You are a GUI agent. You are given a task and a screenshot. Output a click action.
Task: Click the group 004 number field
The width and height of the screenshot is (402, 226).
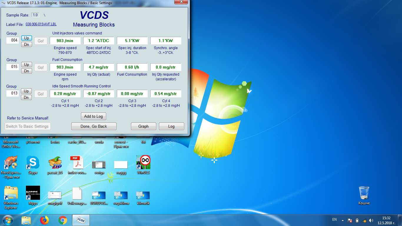pos(13,40)
